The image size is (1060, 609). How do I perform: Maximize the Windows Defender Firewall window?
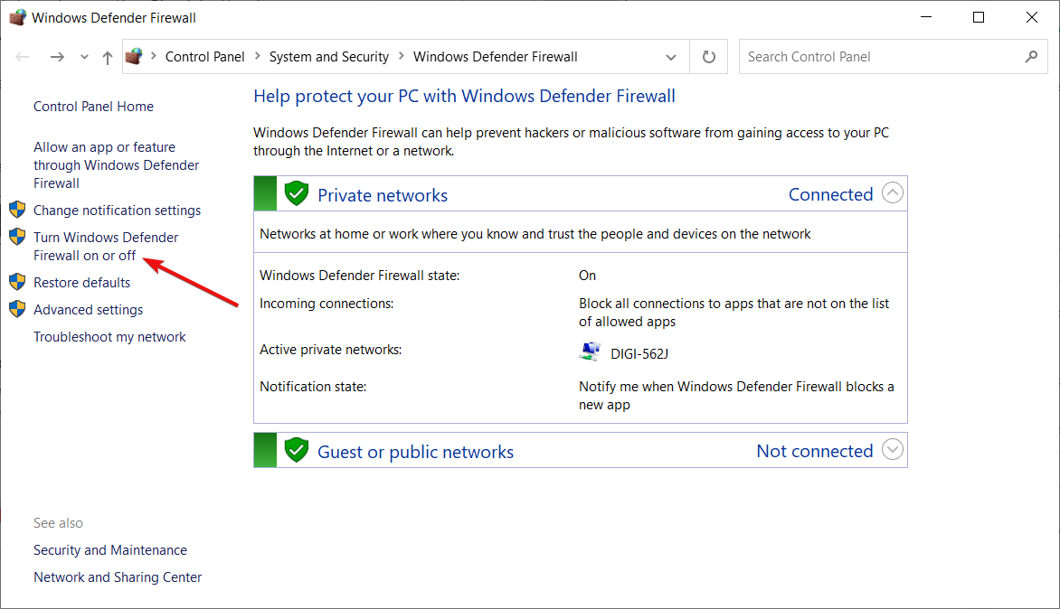click(x=979, y=17)
